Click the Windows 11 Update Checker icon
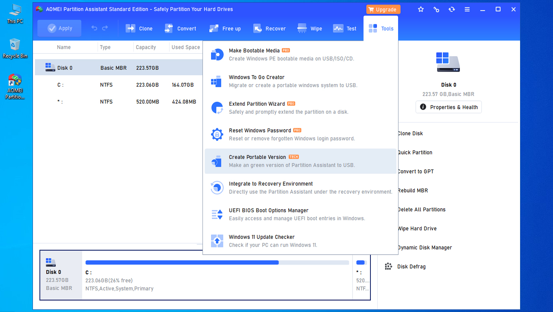Image resolution: width=553 pixels, height=312 pixels. coord(217,241)
